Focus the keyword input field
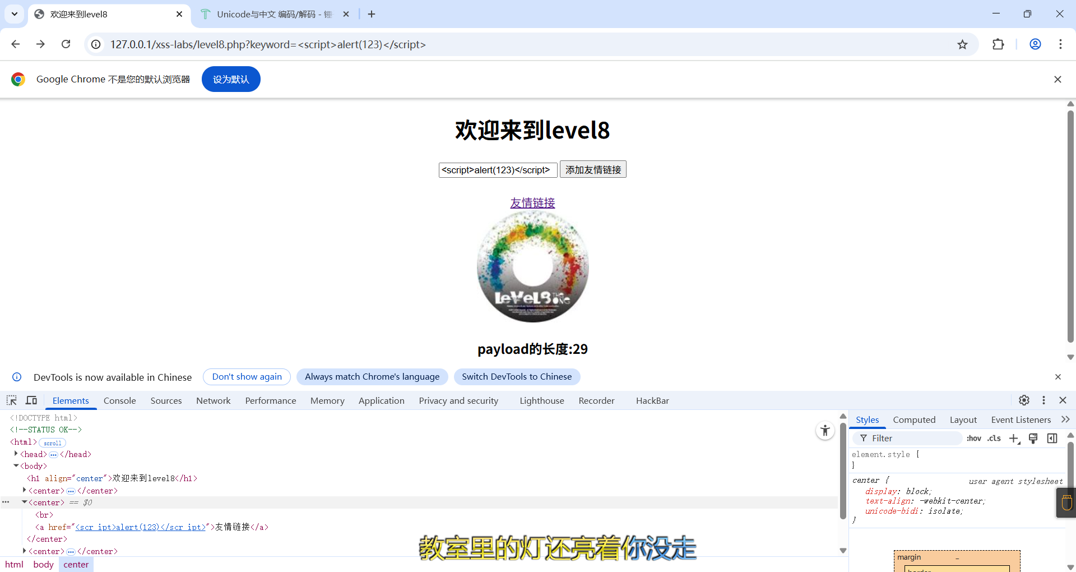The image size is (1076, 572). [x=498, y=170]
